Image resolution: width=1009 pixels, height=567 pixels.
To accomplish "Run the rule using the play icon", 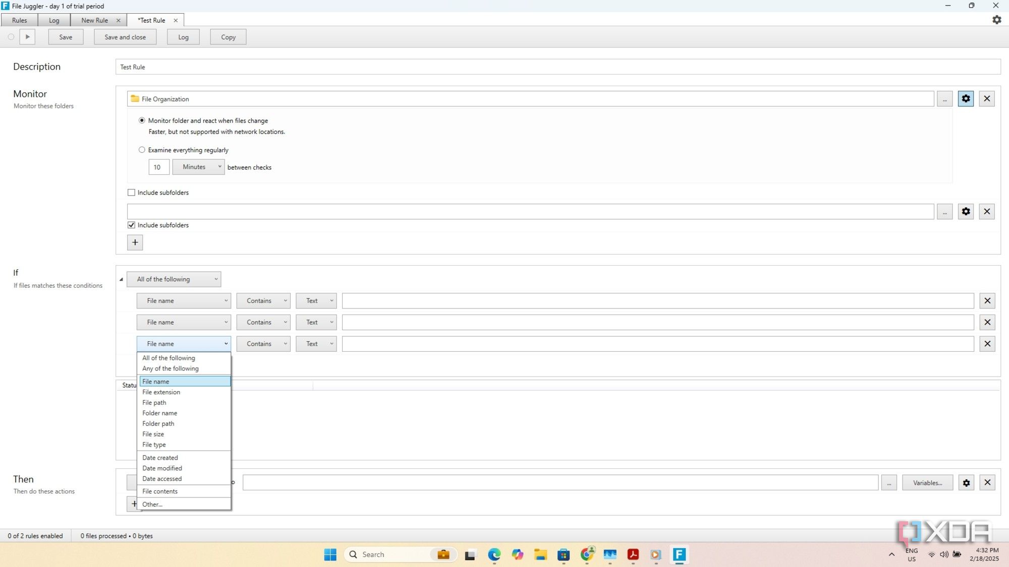I will coord(27,36).
